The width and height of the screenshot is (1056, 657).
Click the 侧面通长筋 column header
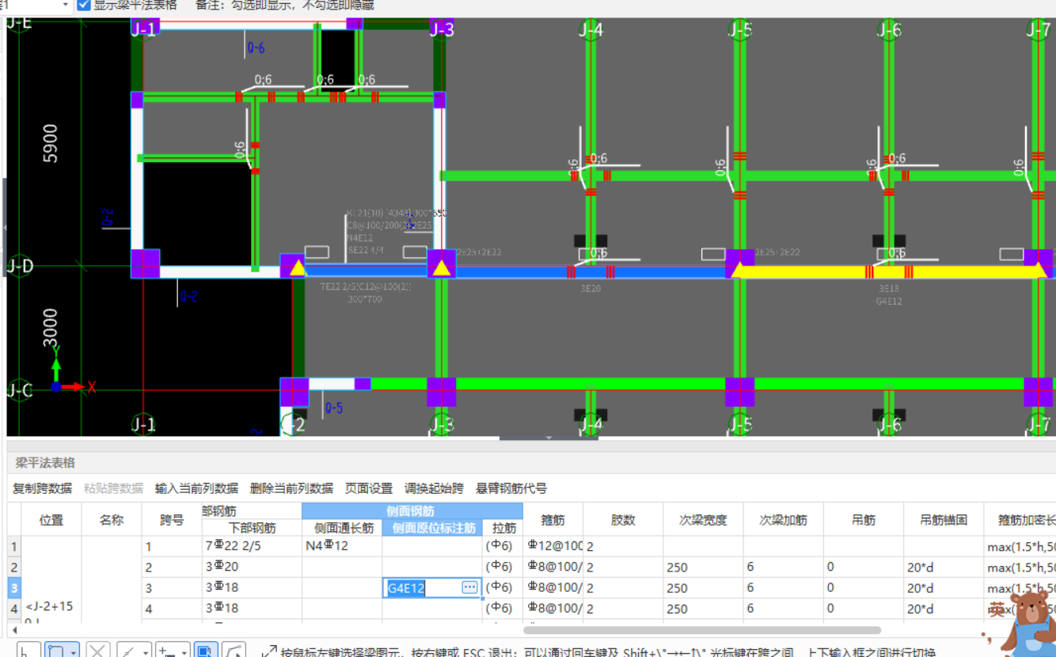344,528
